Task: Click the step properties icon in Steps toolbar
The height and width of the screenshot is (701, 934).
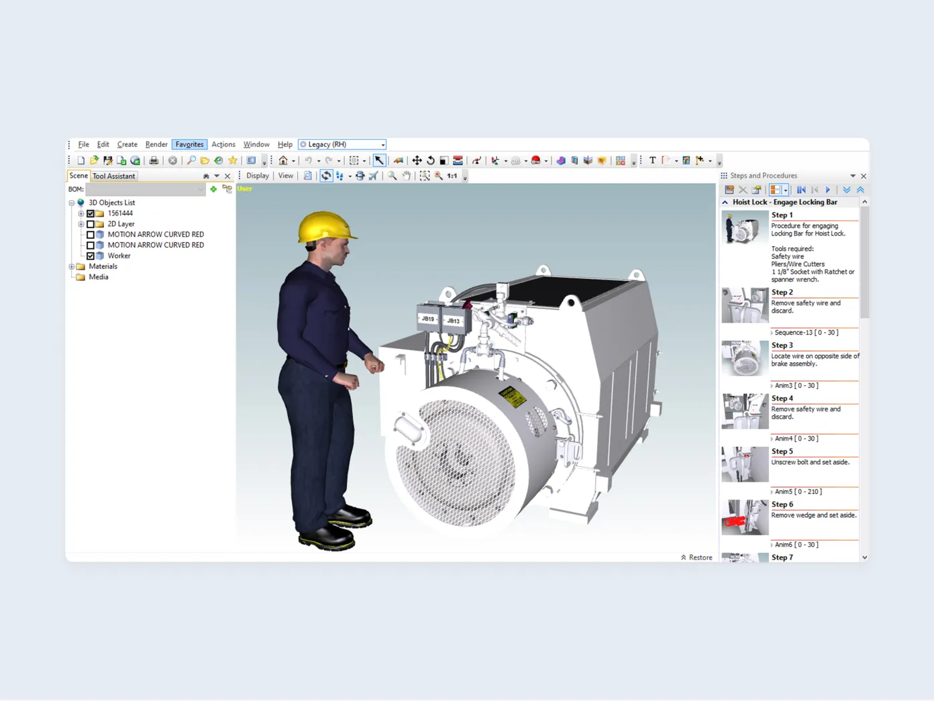Action: [757, 190]
